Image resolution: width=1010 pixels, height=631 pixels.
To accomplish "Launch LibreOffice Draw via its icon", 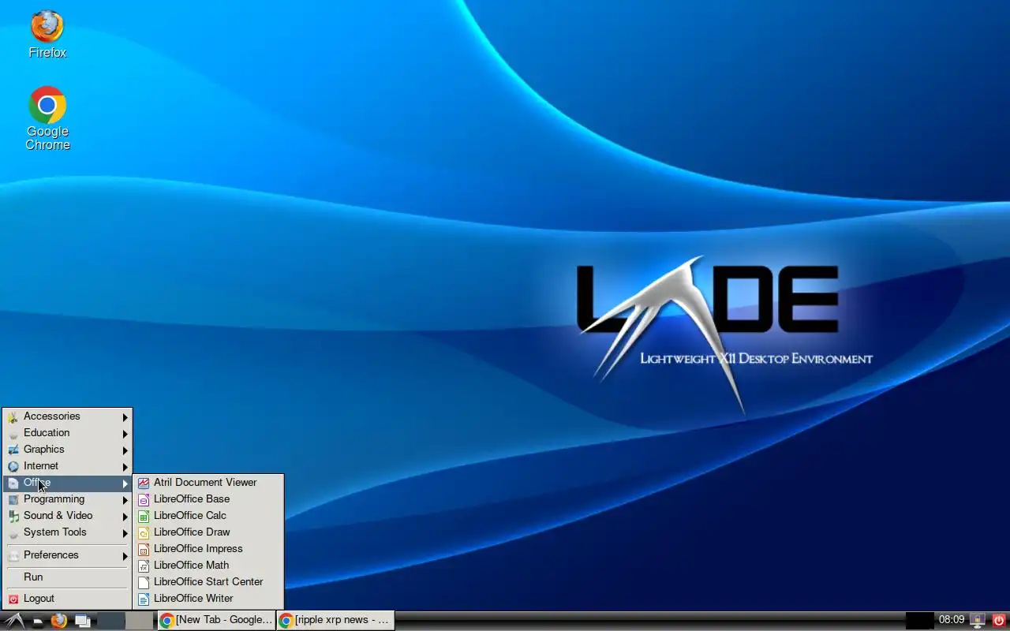I will 144,532.
